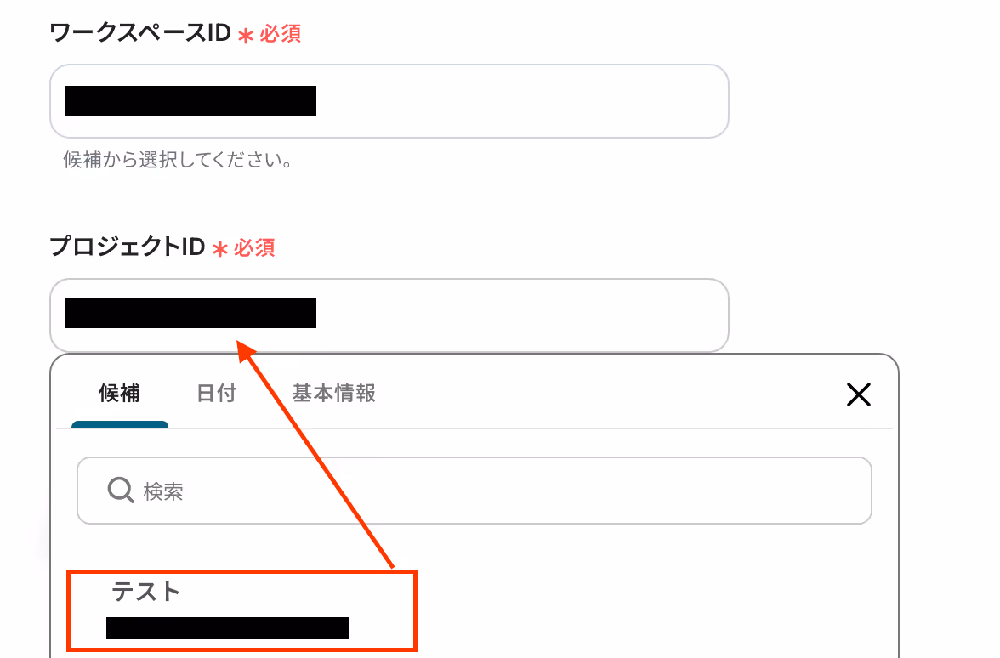This screenshot has width=1000, height=658.
Task: Click the ワークスペースID label text
Action: tap(140, 32)
